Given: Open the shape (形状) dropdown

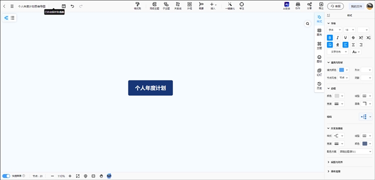Looking at the screenshot, I should click(366, 70).
